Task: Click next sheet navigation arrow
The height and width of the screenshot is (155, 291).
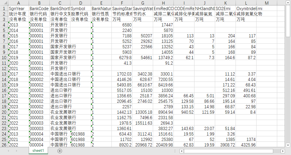Action: (16, 151)
